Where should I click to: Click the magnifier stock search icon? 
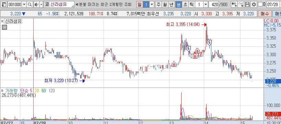(x=30, y=4)
